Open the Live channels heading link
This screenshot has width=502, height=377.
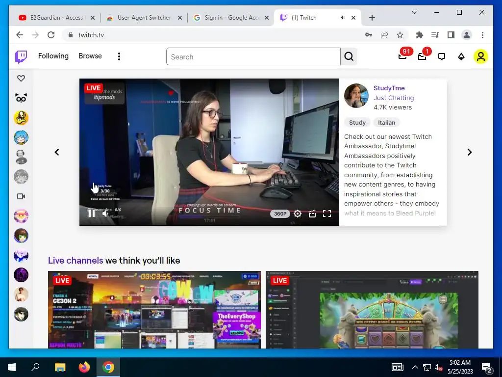point(75,260)
